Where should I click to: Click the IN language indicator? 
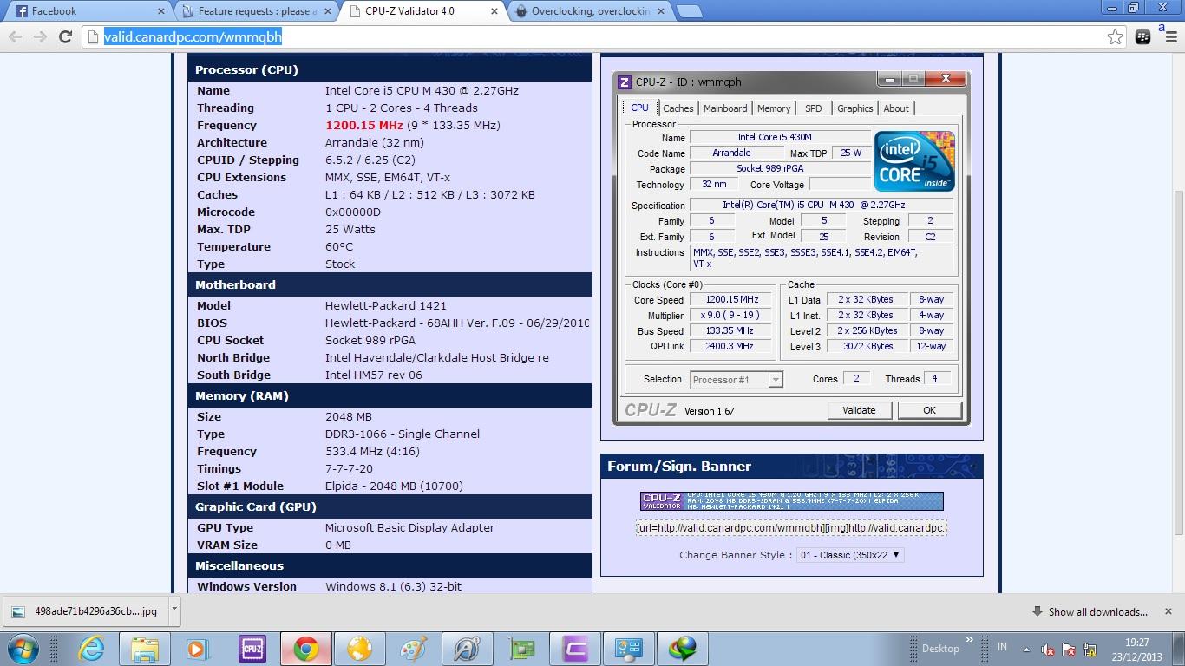1003,647
